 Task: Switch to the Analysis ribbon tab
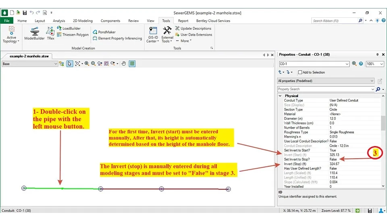pyautogui.click(x=59, y=21)
